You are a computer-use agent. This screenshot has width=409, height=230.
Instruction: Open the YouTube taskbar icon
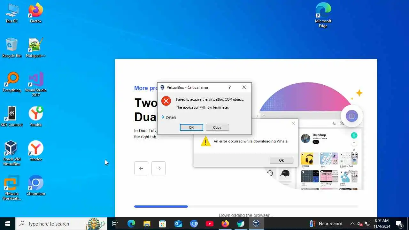point(209,224)
